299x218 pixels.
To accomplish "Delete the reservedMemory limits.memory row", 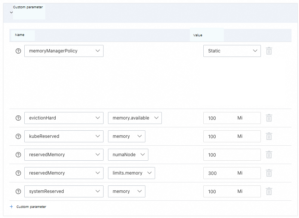I will (x=269, y=173).
